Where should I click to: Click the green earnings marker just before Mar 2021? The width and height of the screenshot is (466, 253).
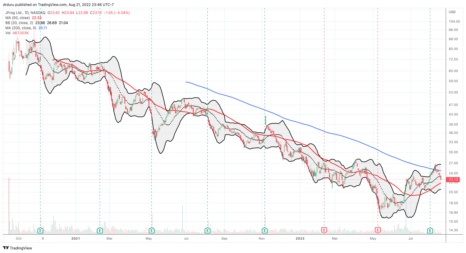(x=100, y=230)
